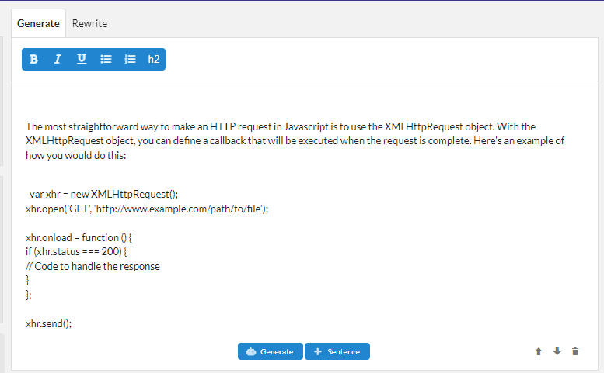The width and height of the screenshot is (604, 373).
Task: Add a Sentence with the plus button
Action: pyautogui.click(x=337, y=351)
